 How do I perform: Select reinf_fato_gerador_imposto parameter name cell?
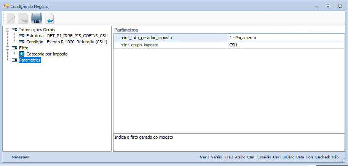click(171, 38)
